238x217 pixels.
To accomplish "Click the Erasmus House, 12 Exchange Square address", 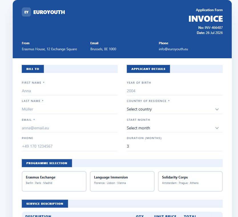I will click(x=49, y=49).
